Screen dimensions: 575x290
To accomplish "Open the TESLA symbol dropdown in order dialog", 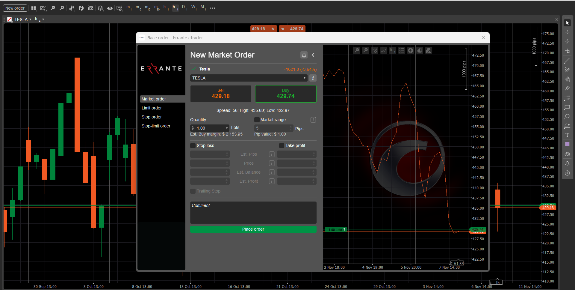I will [249, 78].
